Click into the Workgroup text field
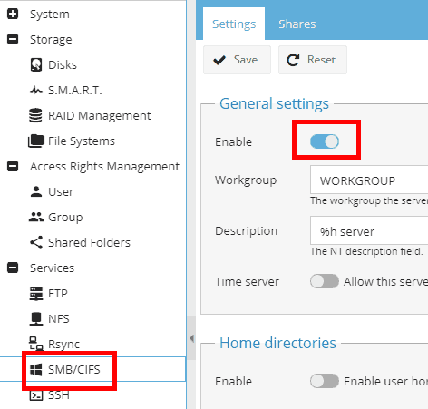 click(x=369, y=180)
